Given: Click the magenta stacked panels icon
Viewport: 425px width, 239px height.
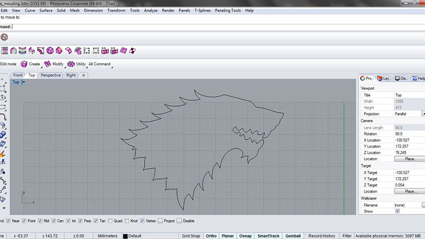Looking at the screenshot, I should tap(77, 51).
